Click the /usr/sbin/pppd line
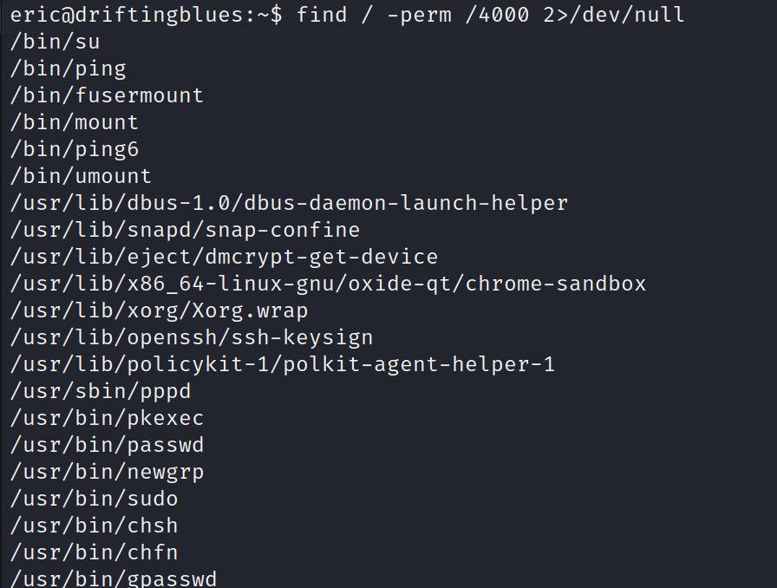Screen dimensions: 777x588 (x=101, y=391)
